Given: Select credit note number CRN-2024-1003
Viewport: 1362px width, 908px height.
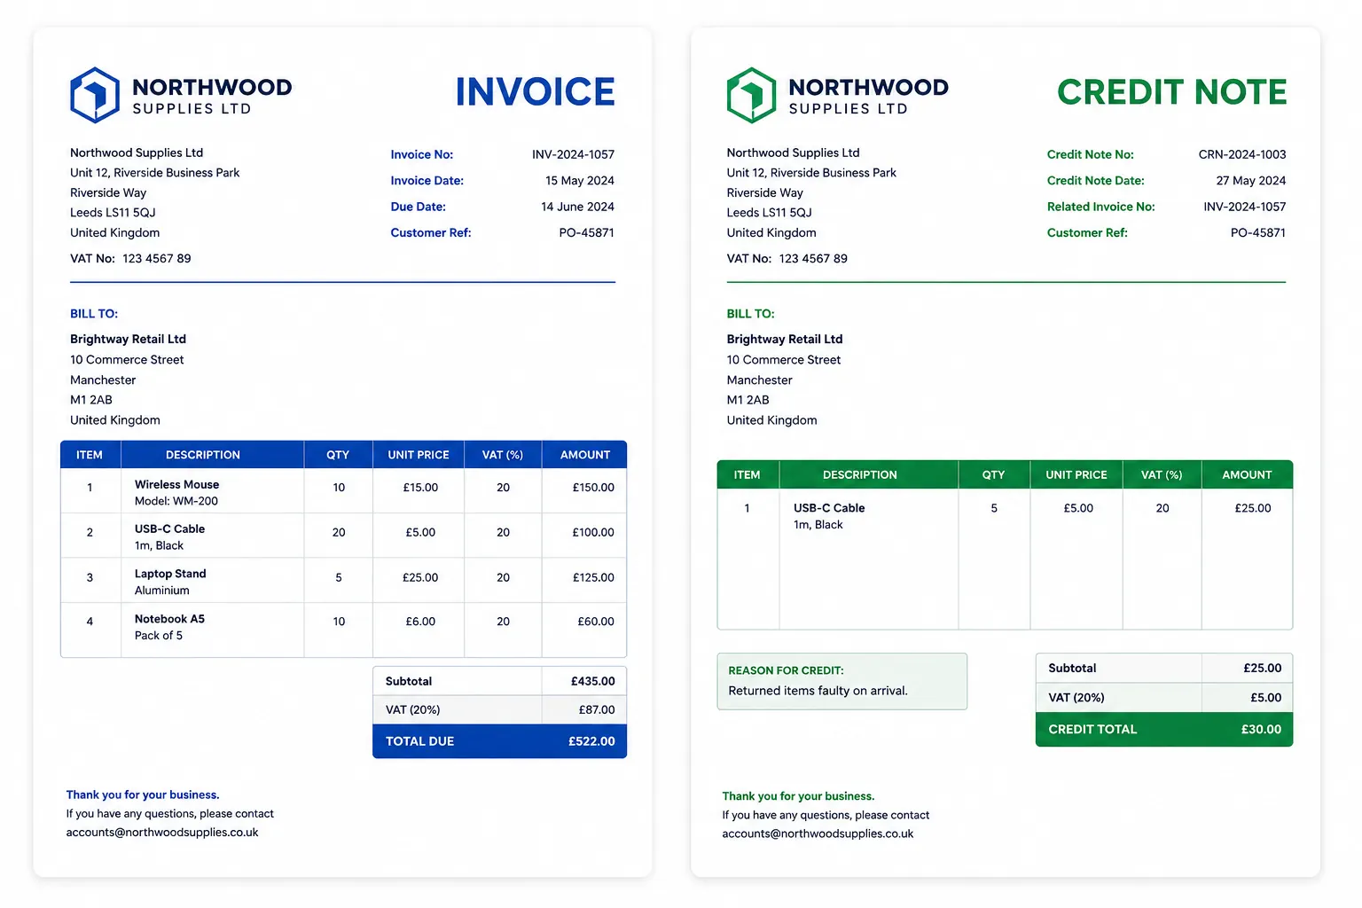Looking at the screenshot, I should [x=1242, y=154].
